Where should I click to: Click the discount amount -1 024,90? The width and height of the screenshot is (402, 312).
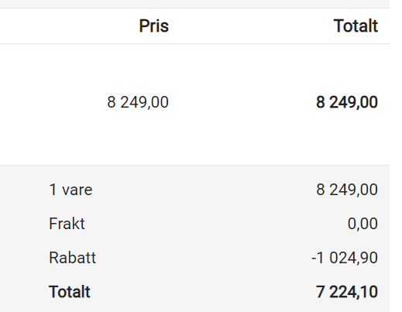tap(345, 258)
